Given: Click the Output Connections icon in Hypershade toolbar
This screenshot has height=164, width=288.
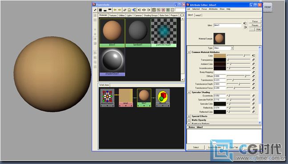Looking at the screenshot, I should (x=149, y=10).
